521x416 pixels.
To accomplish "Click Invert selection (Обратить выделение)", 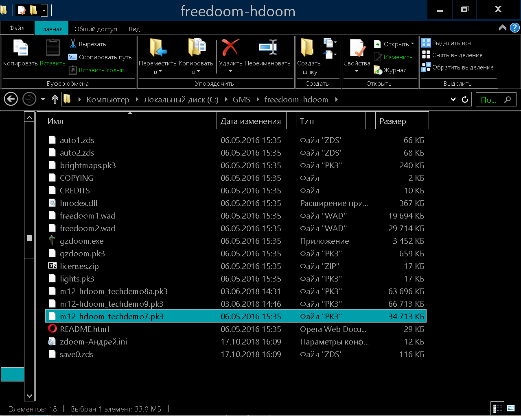I will click(458, 67).
